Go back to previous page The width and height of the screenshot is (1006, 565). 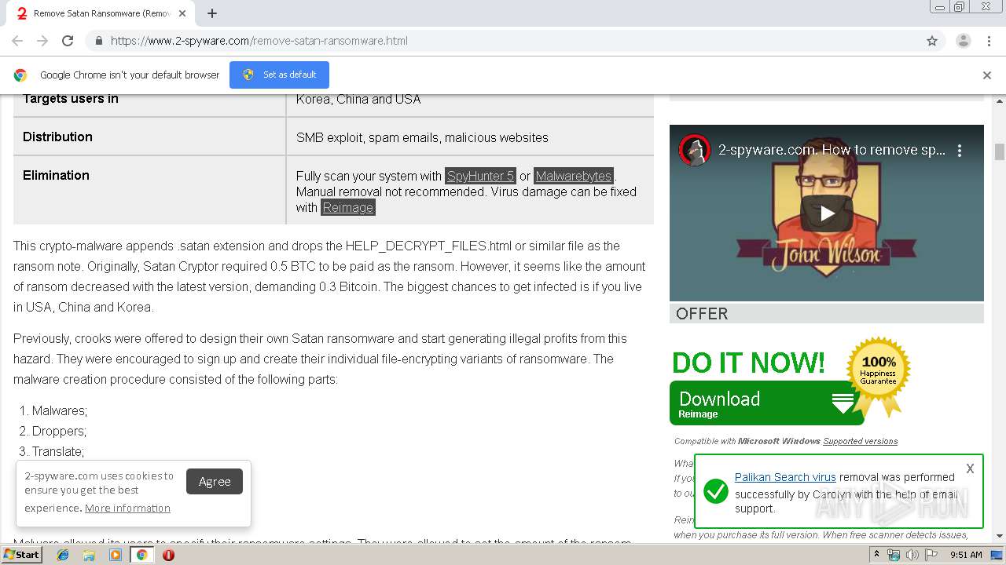17,41
